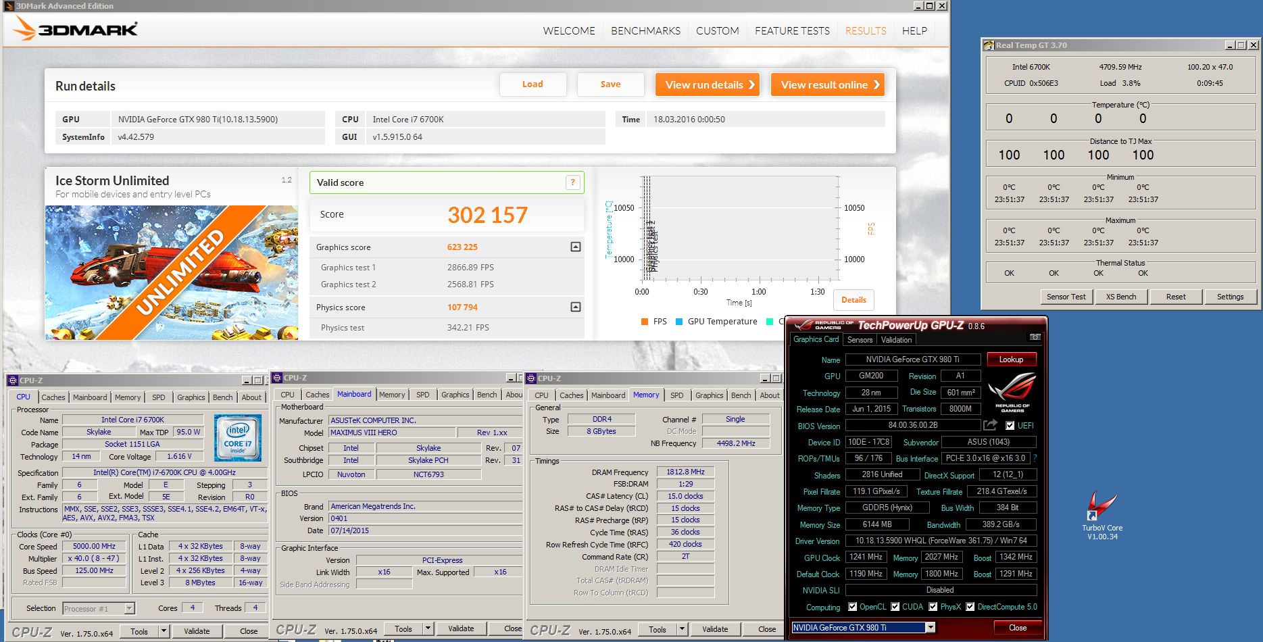Toggle the CUDA checkbox
1263x642 pixels.
pyautogui.click(x=895, y=607)
